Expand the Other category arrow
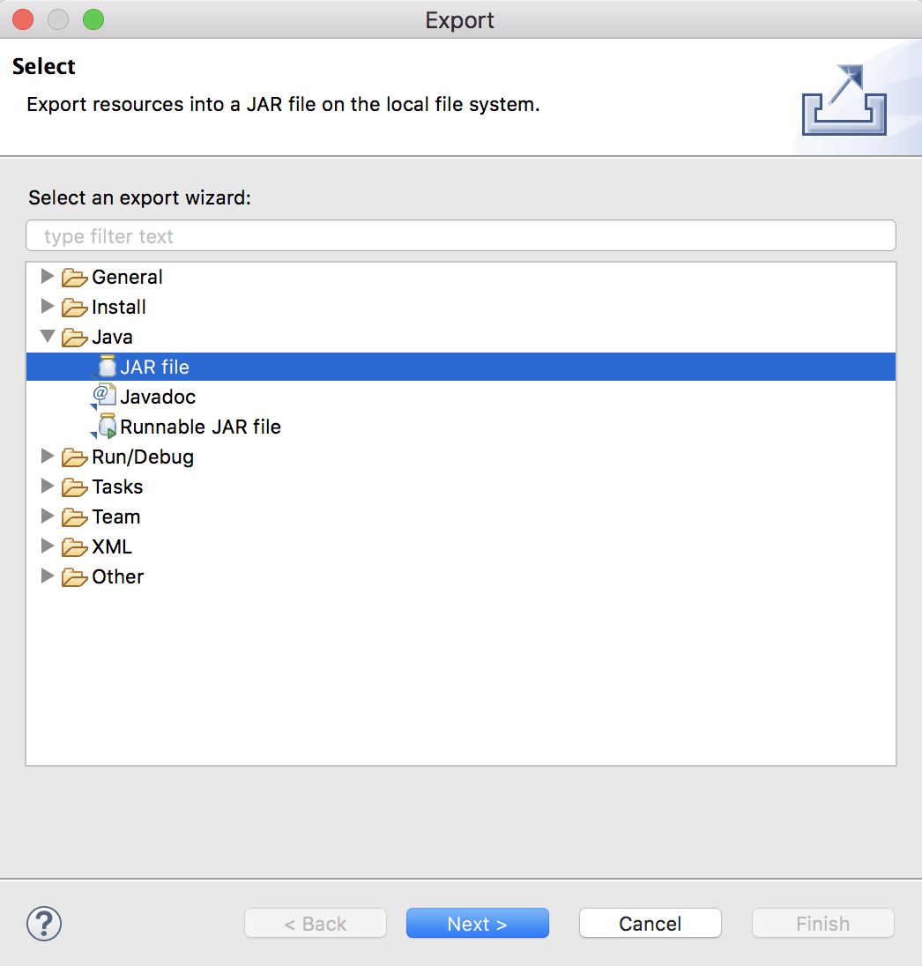 [48, 576]
